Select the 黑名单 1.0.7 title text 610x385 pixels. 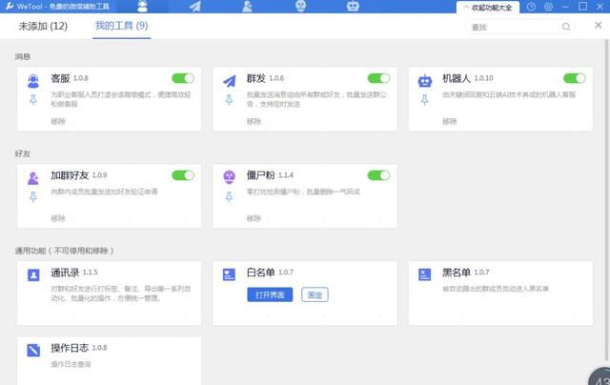click(466, 273)
